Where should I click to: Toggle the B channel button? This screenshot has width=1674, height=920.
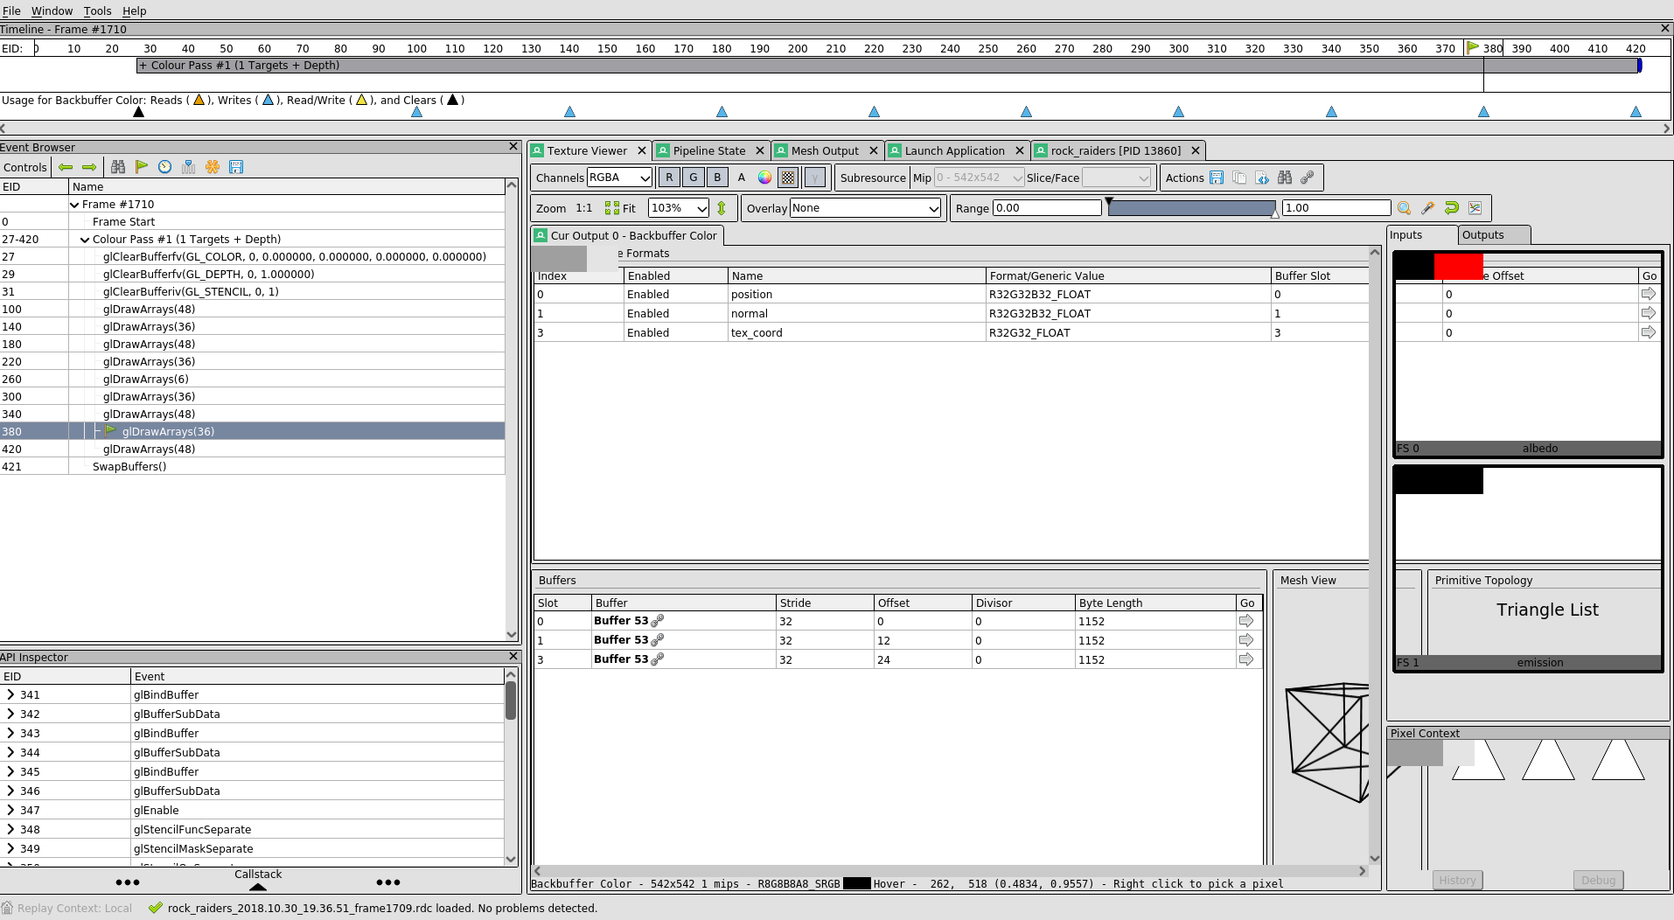pyautogui.click(x=717, y=178)
